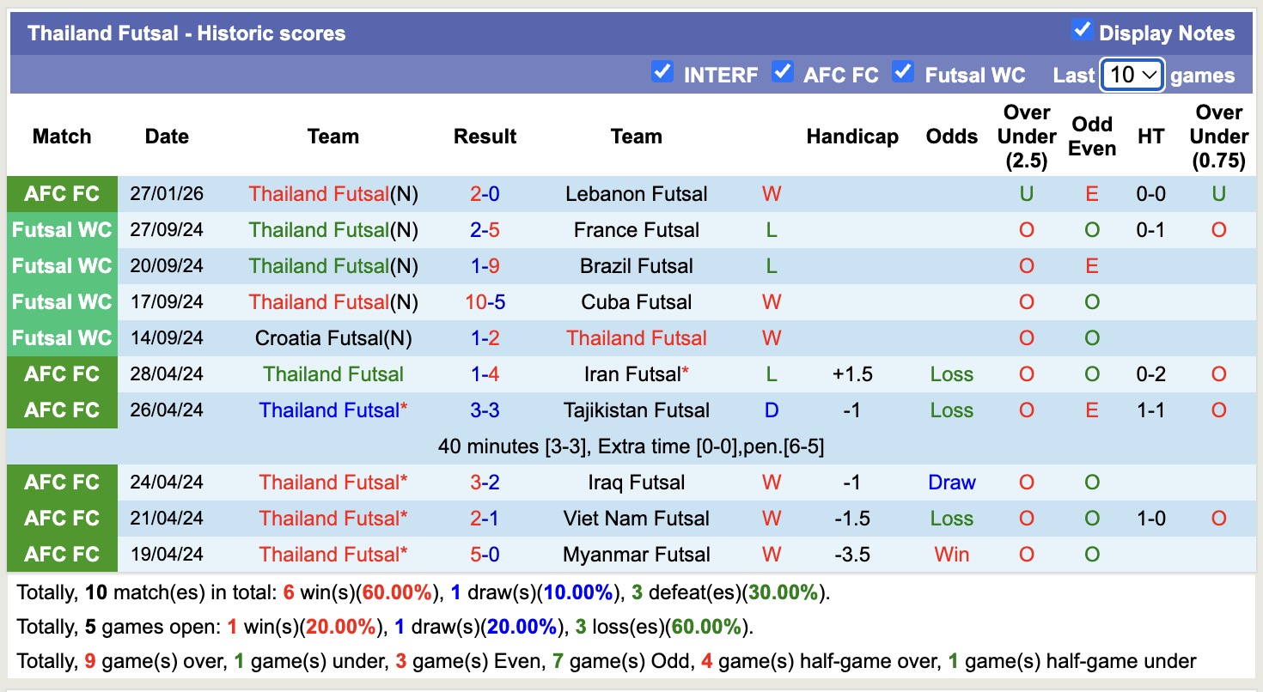Click the AFC FC label for 27/01/26

tap(62, 194)
